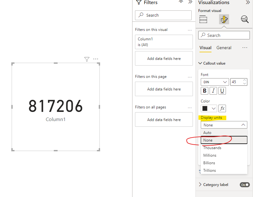Open more options for Filters on this page
Screen dimensions: 253x197
point(190,77)
